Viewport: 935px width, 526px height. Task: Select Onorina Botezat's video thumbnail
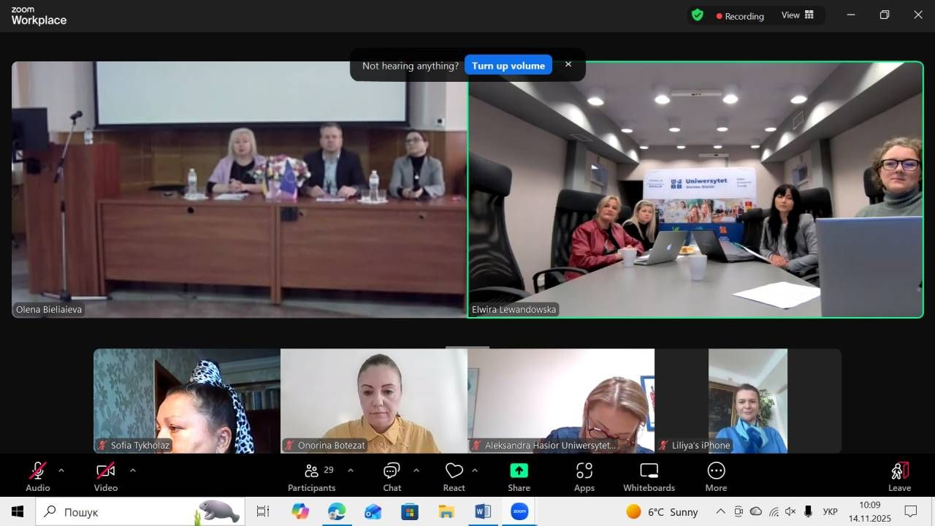pos(374,400)
